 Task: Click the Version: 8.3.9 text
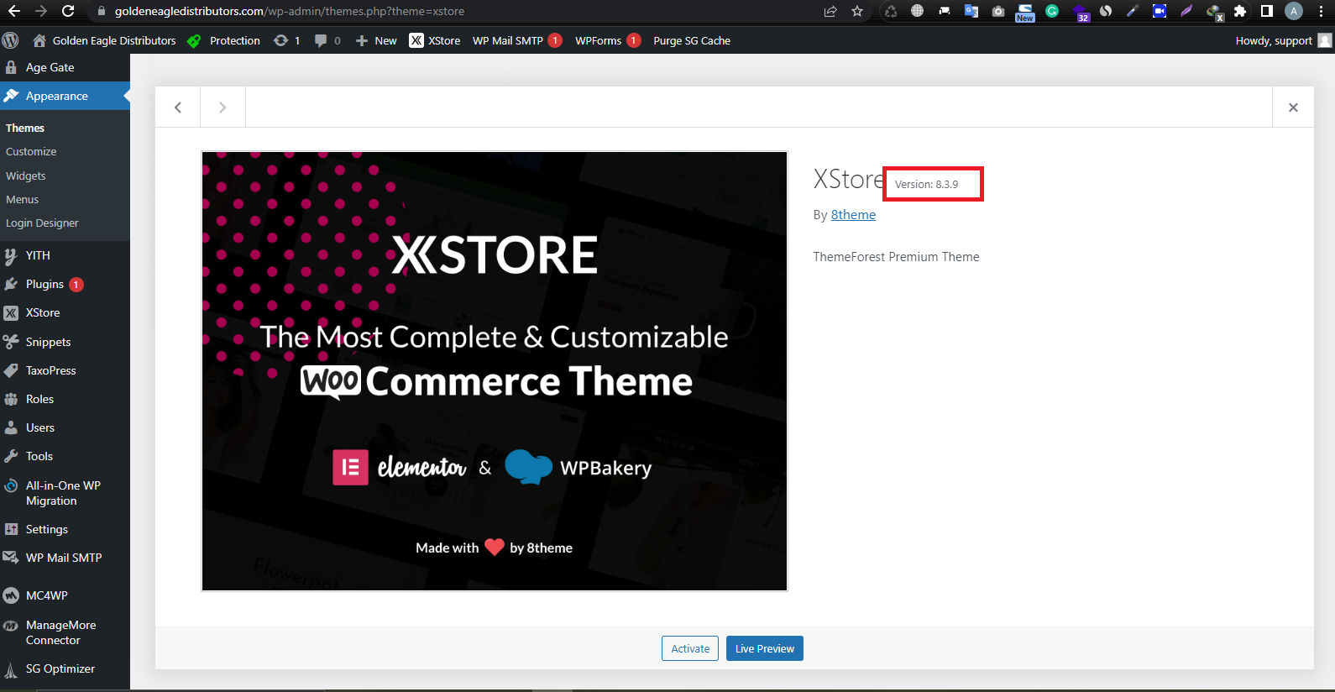(x=926, y=184)
